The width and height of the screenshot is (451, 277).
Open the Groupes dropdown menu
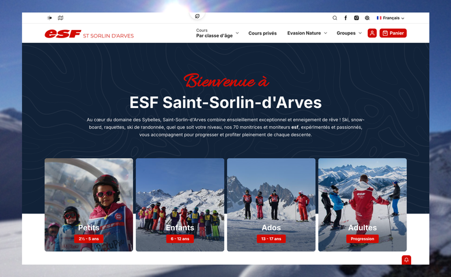[349, 33]
